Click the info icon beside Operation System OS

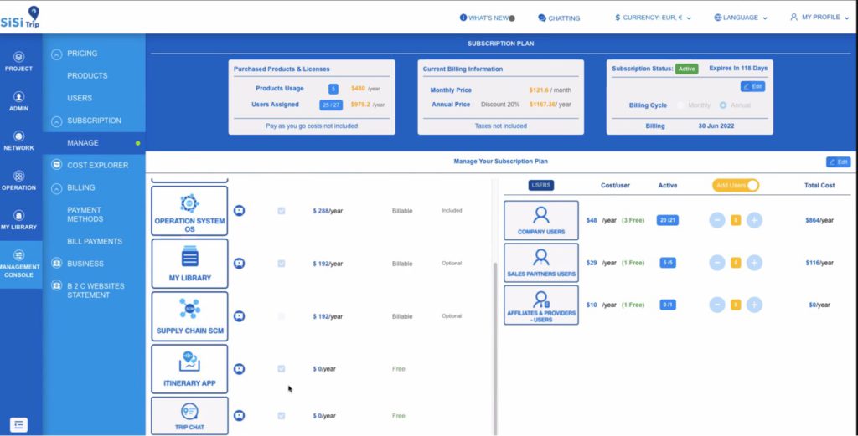[239, 211]
